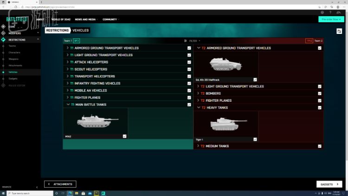Image resolution: width=348 pixels, height=196 pixels.
Task: Uncheck the Tiger I checkbox
Action: click(255, 139)
